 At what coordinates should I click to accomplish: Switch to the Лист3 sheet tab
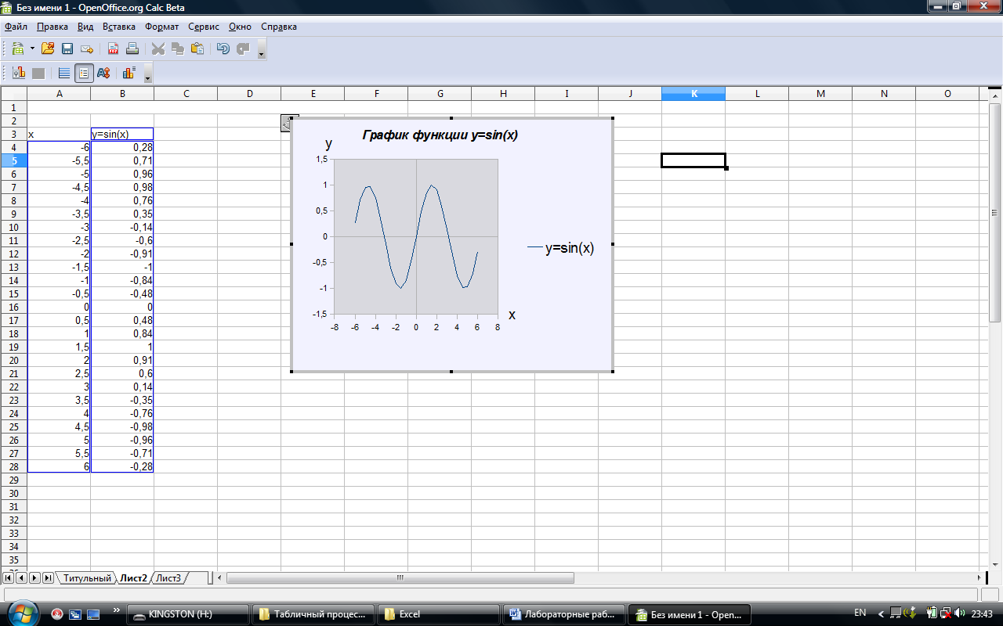168,578
